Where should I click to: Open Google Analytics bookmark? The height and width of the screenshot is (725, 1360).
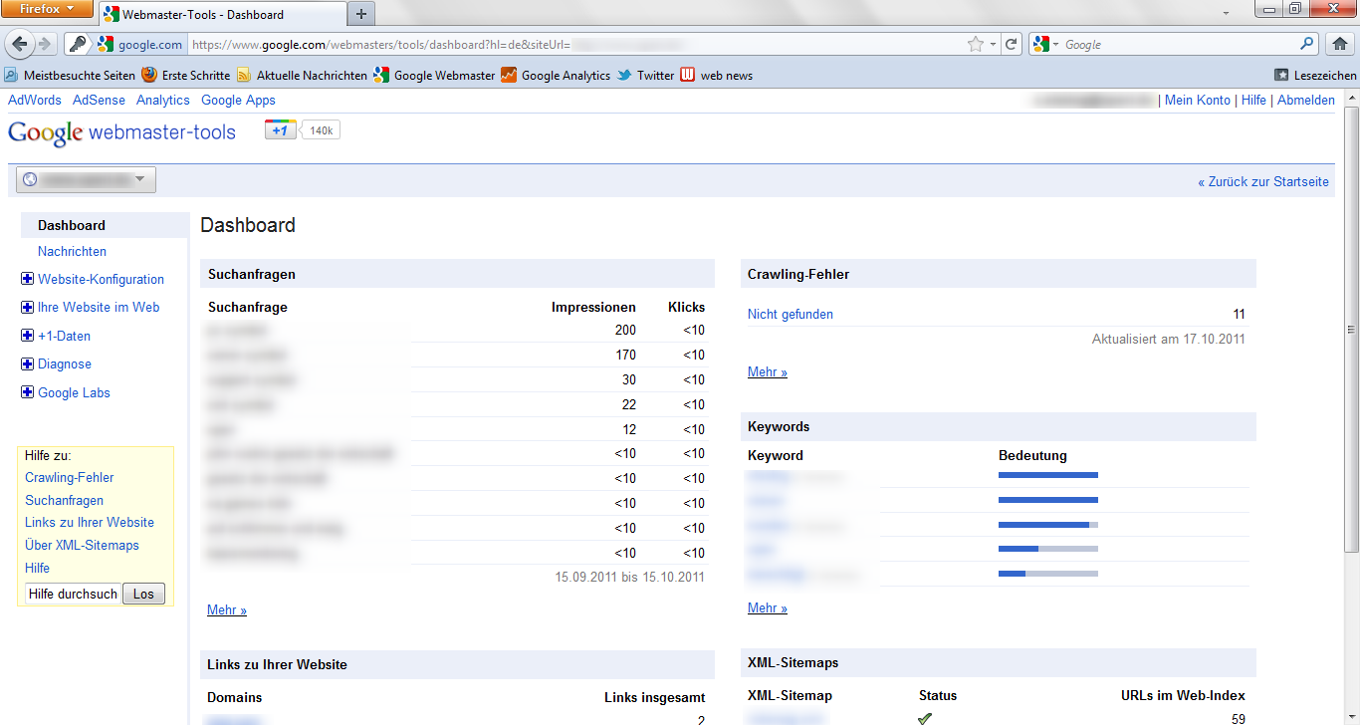pyautogui.click(x=556, y=76)
